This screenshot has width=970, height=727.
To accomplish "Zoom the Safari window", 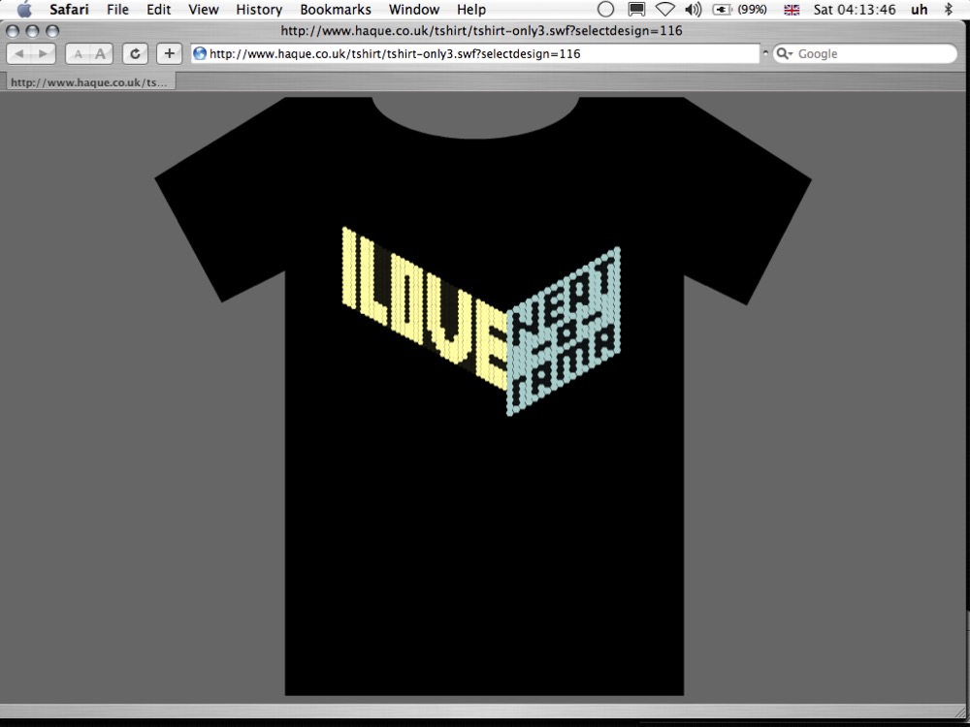I will coord(52,31).
